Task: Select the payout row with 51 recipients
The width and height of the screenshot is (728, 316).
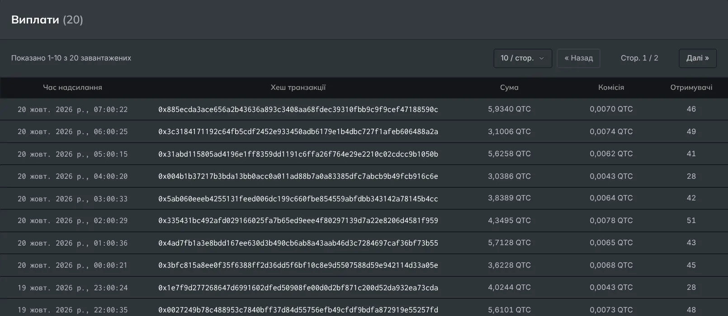Action: click(364, 221)
